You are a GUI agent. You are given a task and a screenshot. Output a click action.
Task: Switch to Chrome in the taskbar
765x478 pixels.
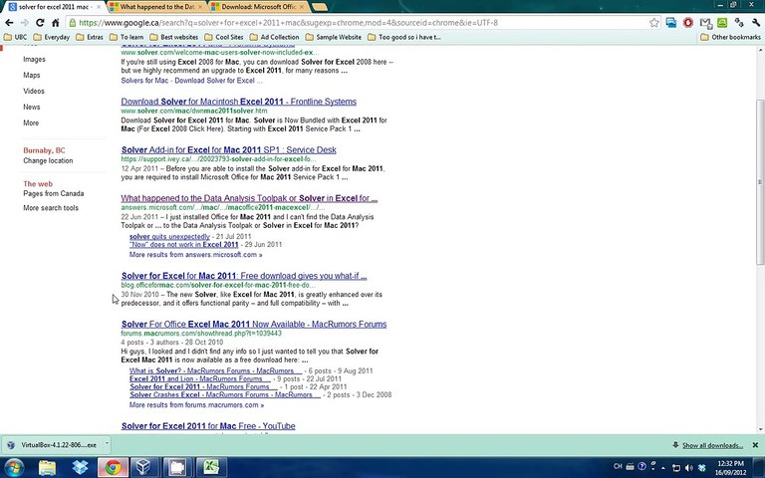click(x=113, y=467)
